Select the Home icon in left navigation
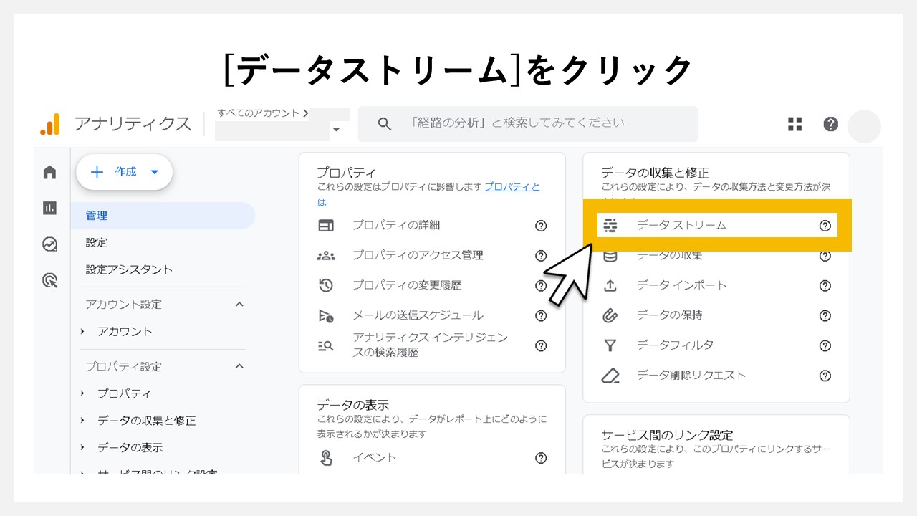 (x=49, y=172)
